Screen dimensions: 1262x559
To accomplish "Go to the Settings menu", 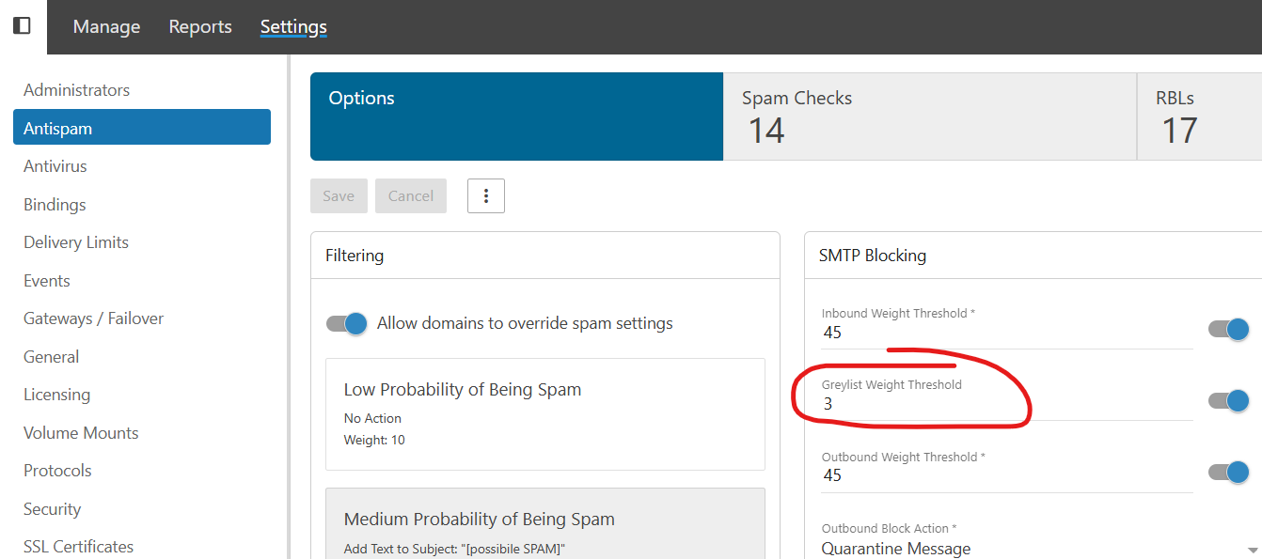I will (293, 27).
